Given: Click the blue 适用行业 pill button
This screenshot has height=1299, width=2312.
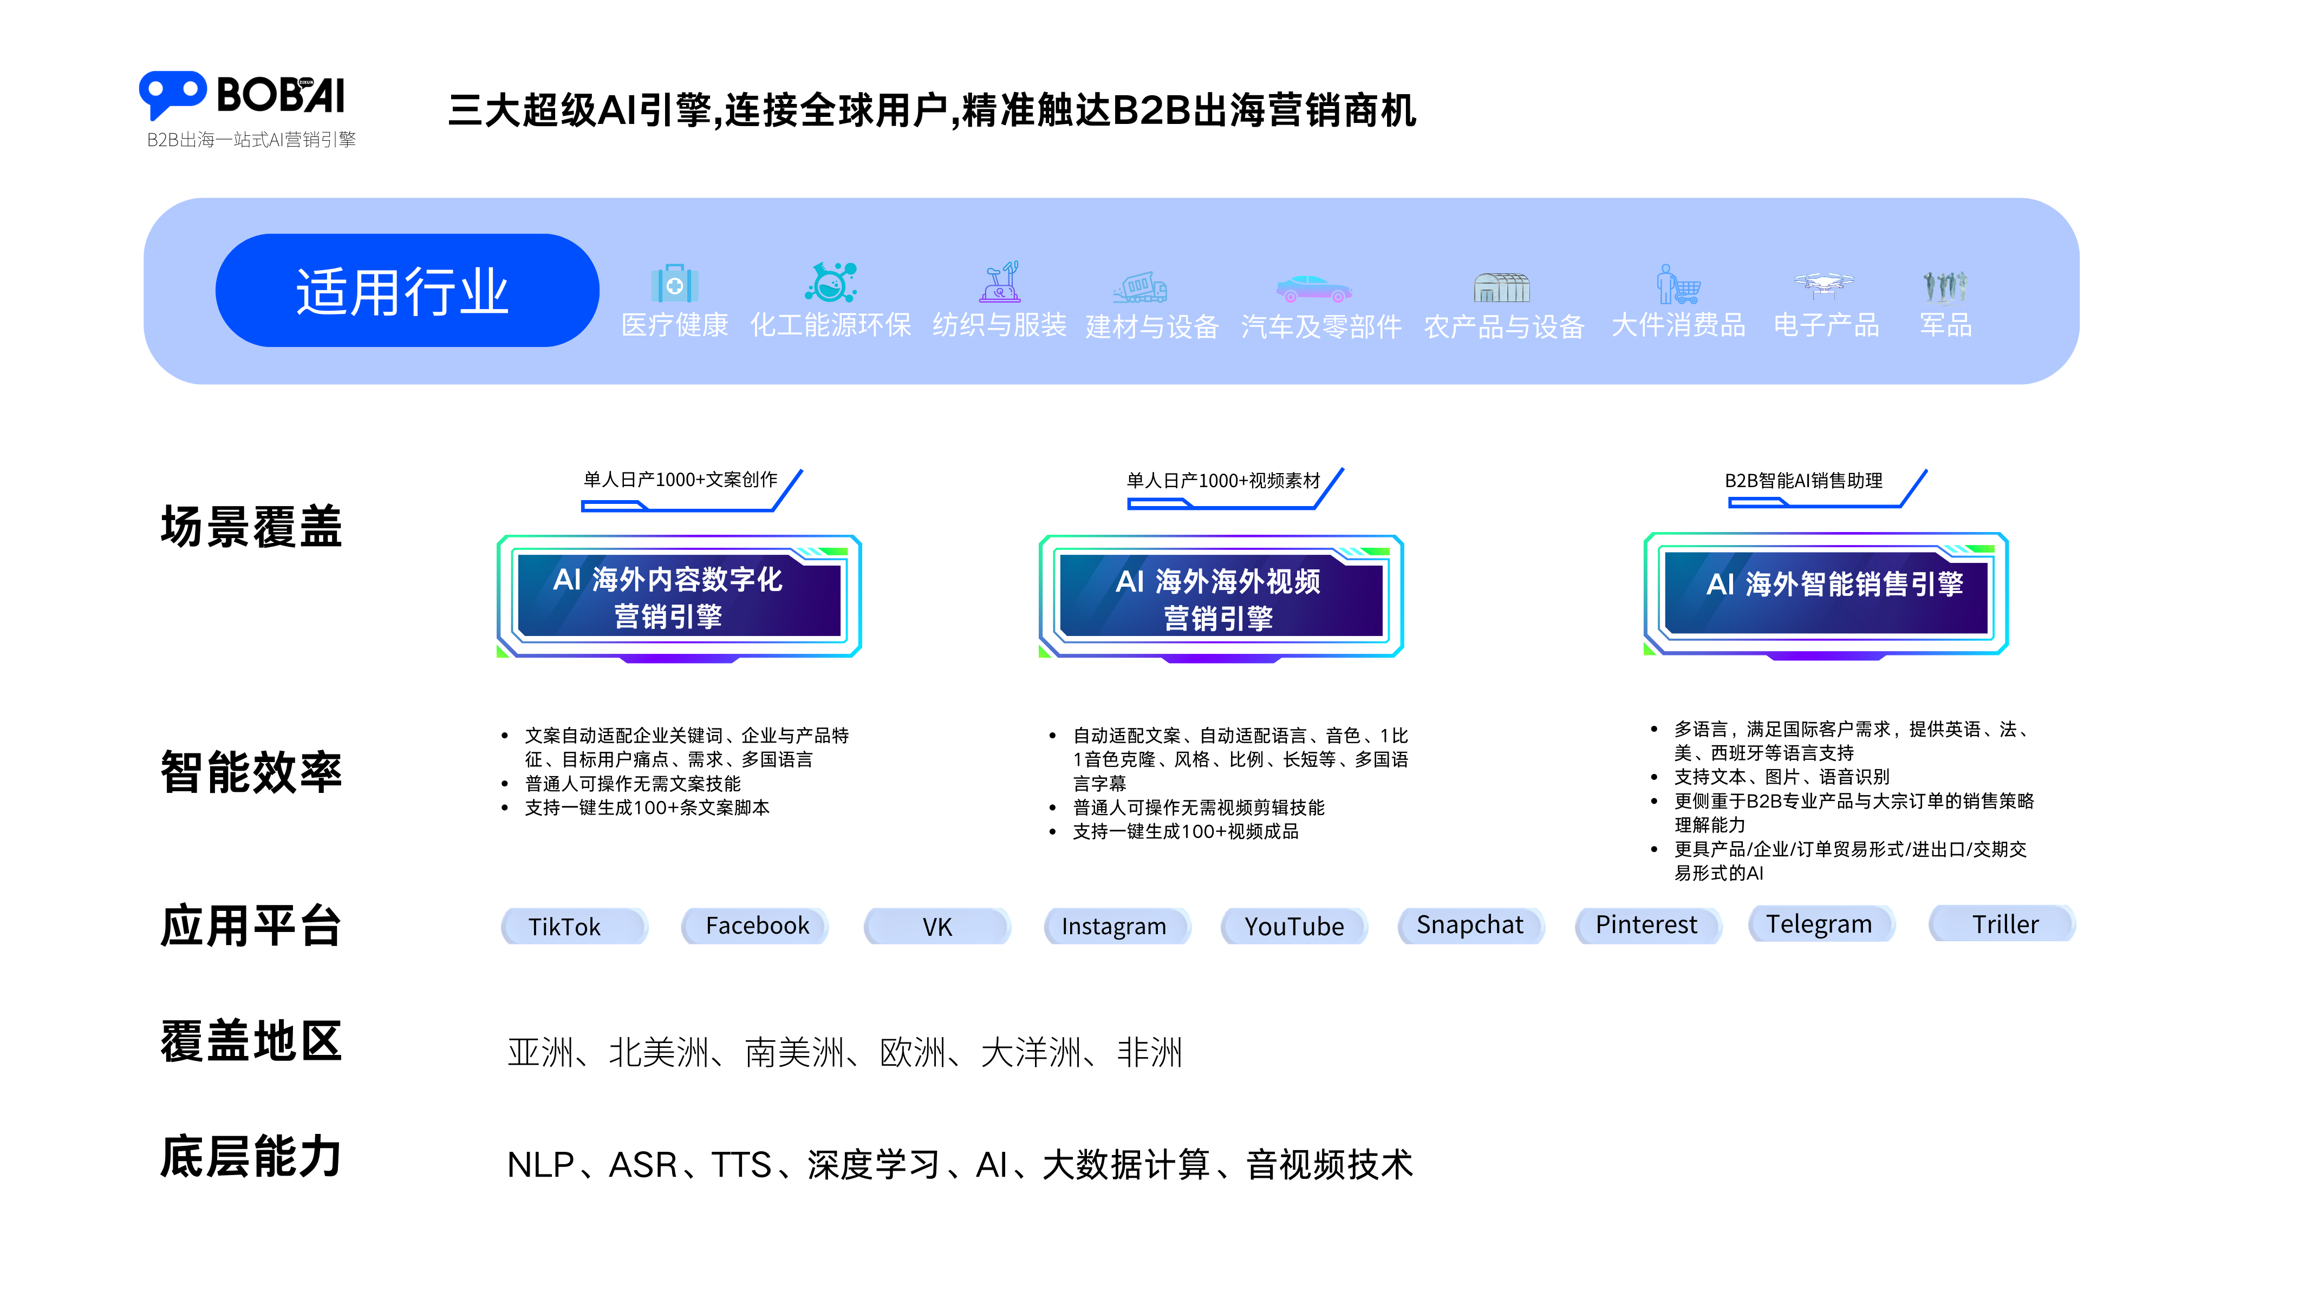Looking at the screenshot, I should pos(407,291).
